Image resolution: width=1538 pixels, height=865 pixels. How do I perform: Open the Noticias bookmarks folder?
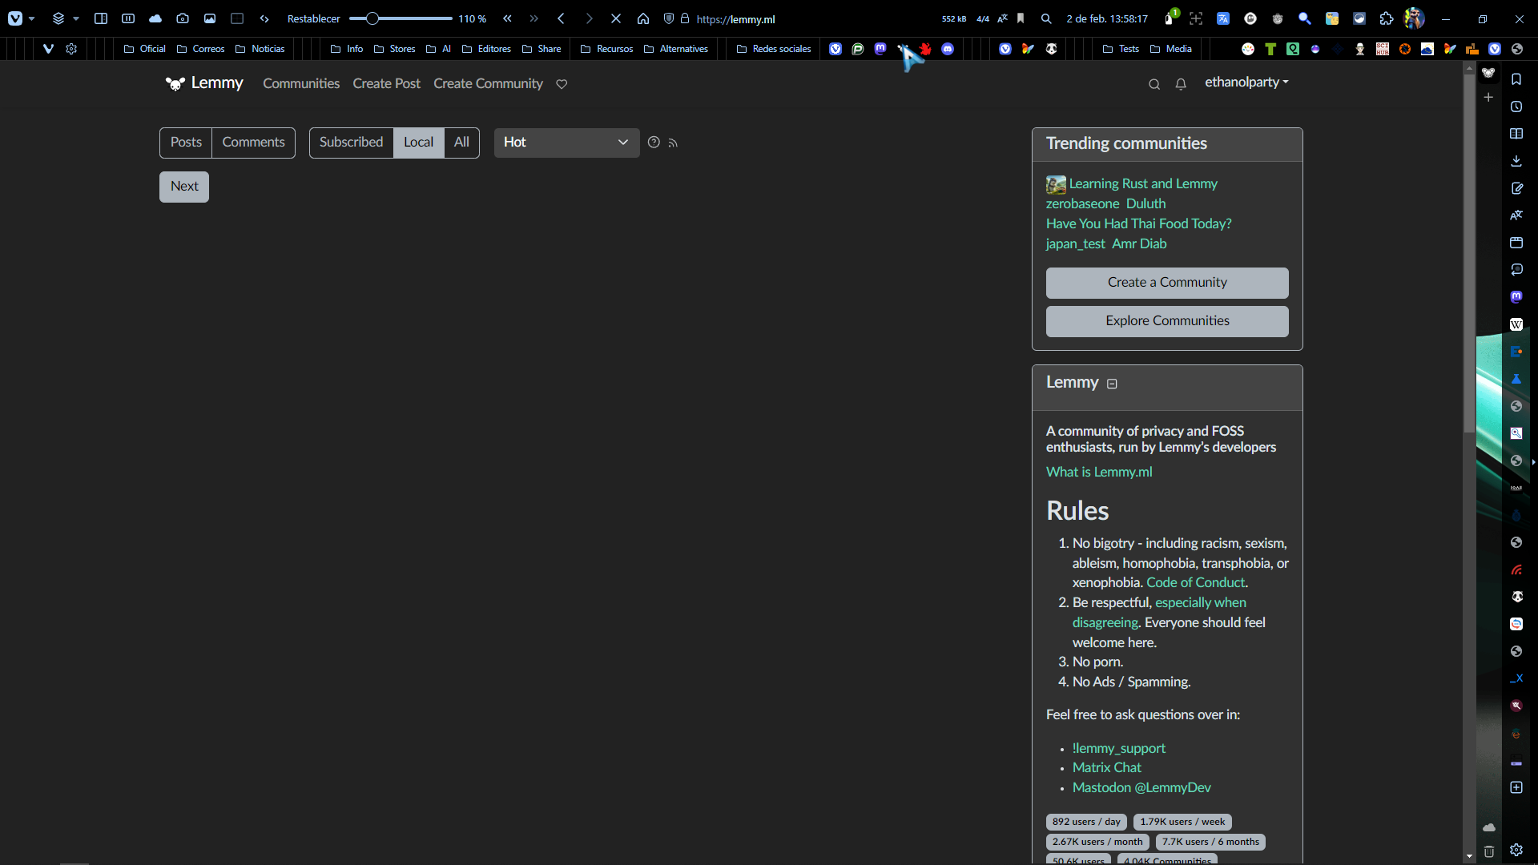(260, 49)
